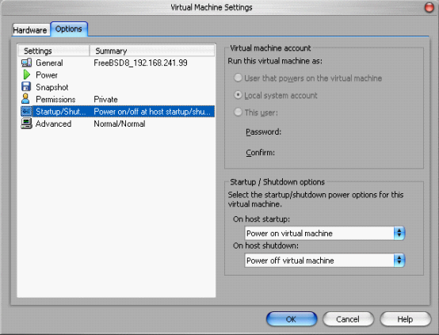
Task: Confirm settings with OK button
Action: (291, 319)
